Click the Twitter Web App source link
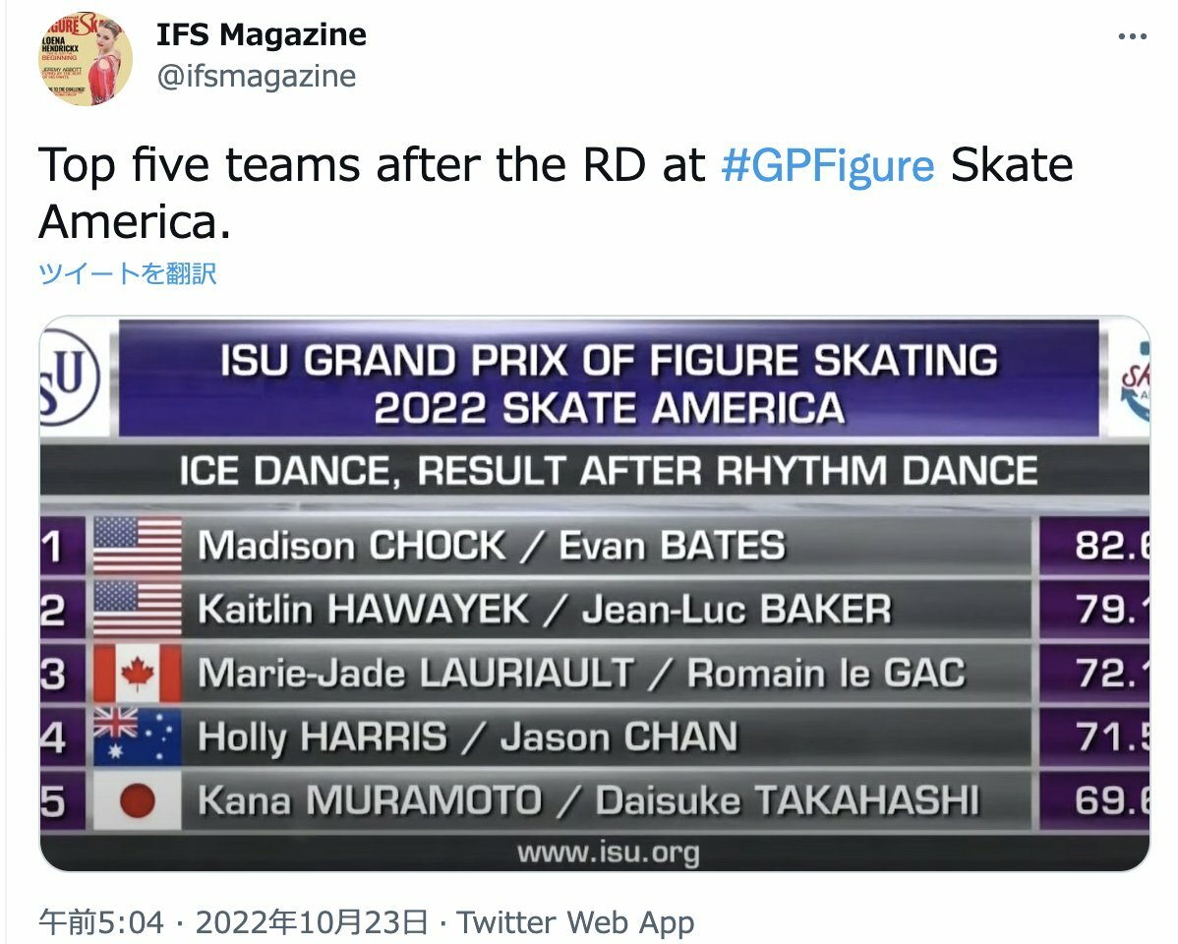 (x=576, y=922)
